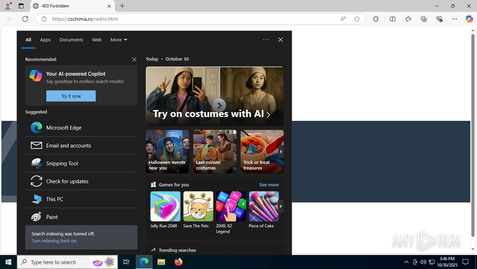Expand the More dropdown in search
The width and height of the screenshot is (477, 269).
click(x=119, y=40)
